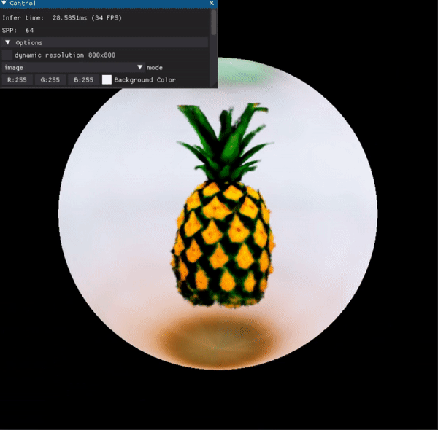The image size is (438, 430).
Task: Click the Control panel vertical scrollbar
Action: click(214, 23)
